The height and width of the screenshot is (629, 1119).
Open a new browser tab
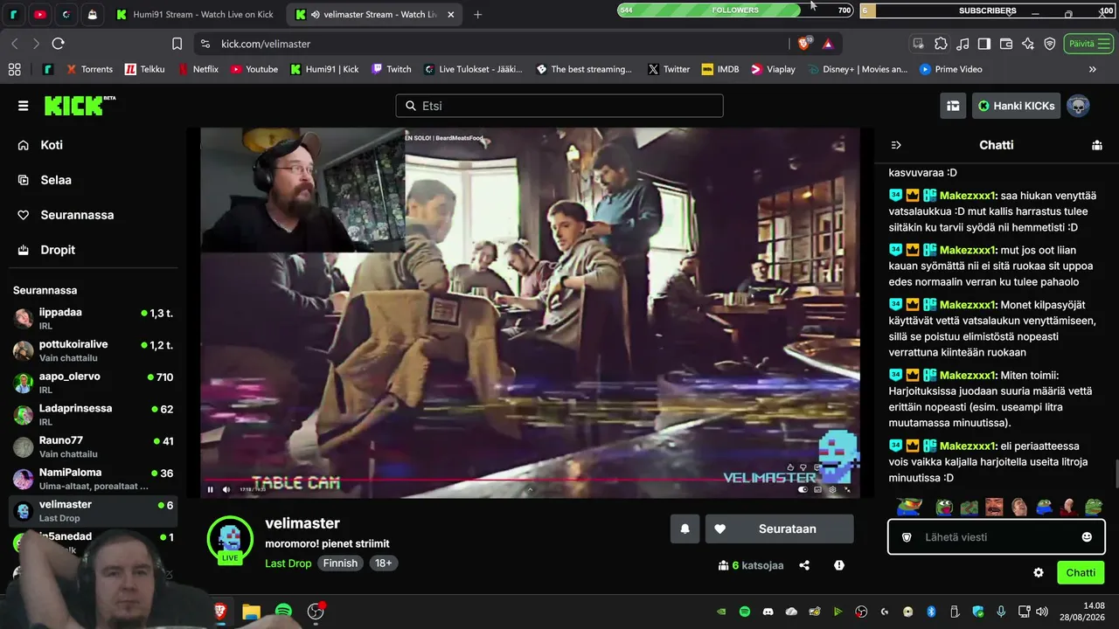coord(477,15)
